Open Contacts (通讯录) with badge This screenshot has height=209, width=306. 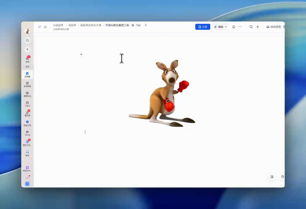tap(27, 113)
